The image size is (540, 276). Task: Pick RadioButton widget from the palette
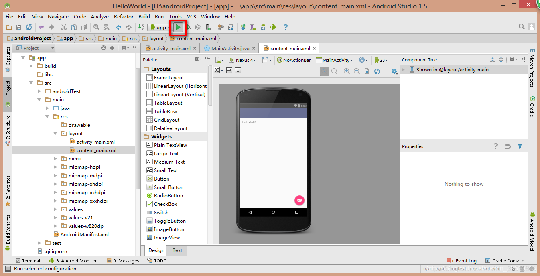pos(164,196)
